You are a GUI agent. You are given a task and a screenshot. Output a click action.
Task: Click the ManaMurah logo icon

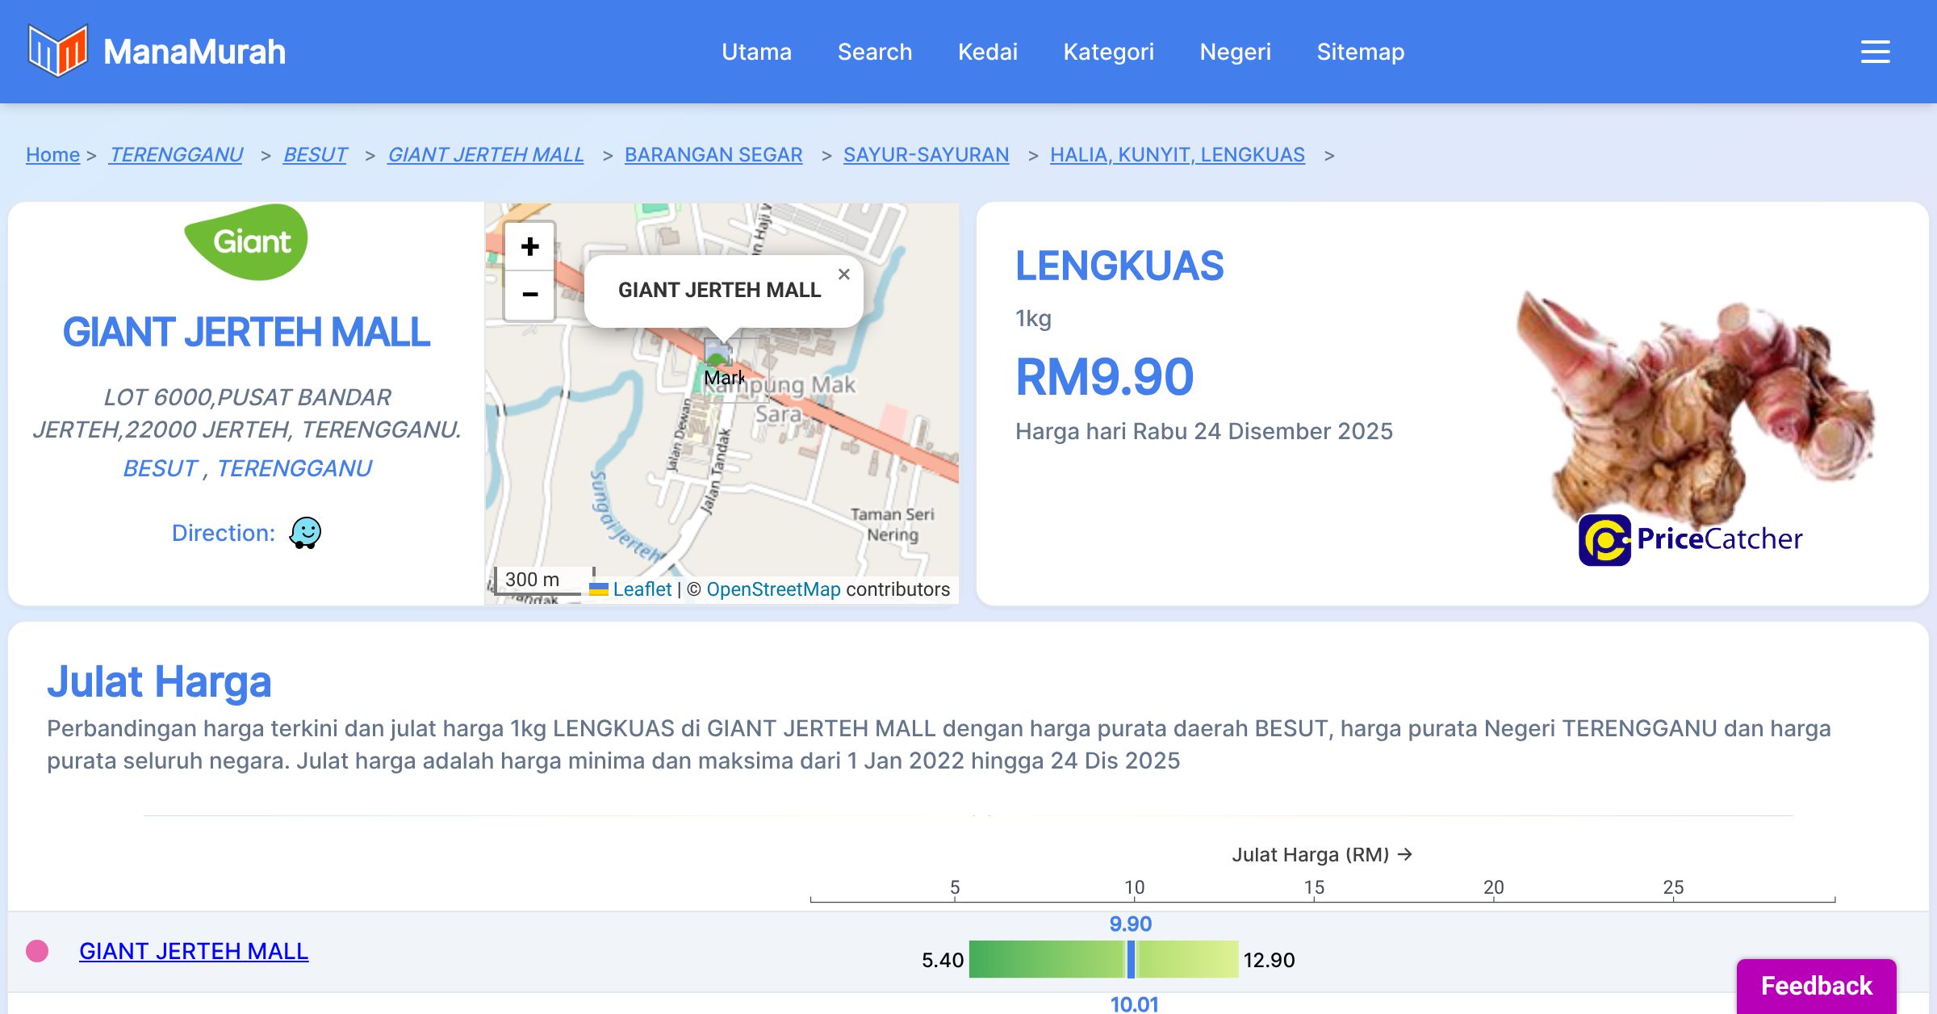(56, 51)
